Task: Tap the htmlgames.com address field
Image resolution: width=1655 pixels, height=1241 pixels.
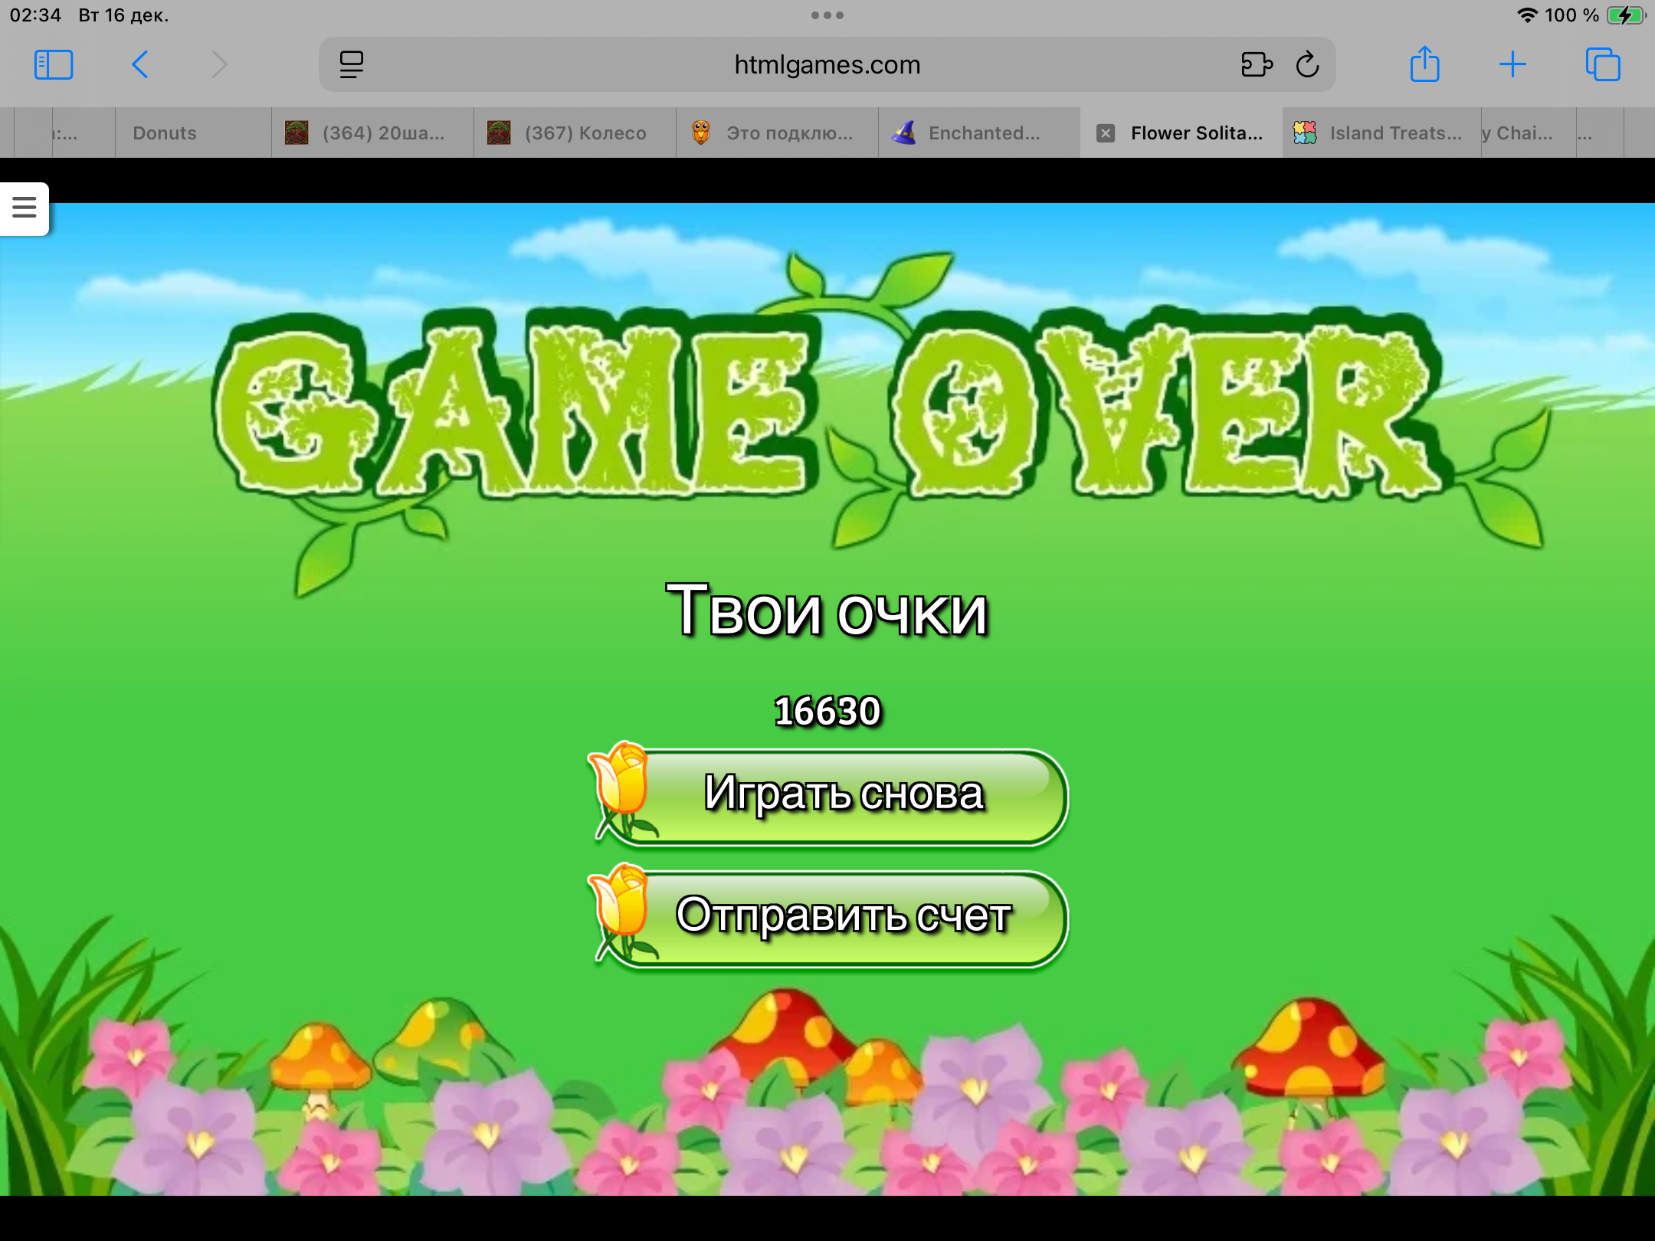Action: coord(827,65)
